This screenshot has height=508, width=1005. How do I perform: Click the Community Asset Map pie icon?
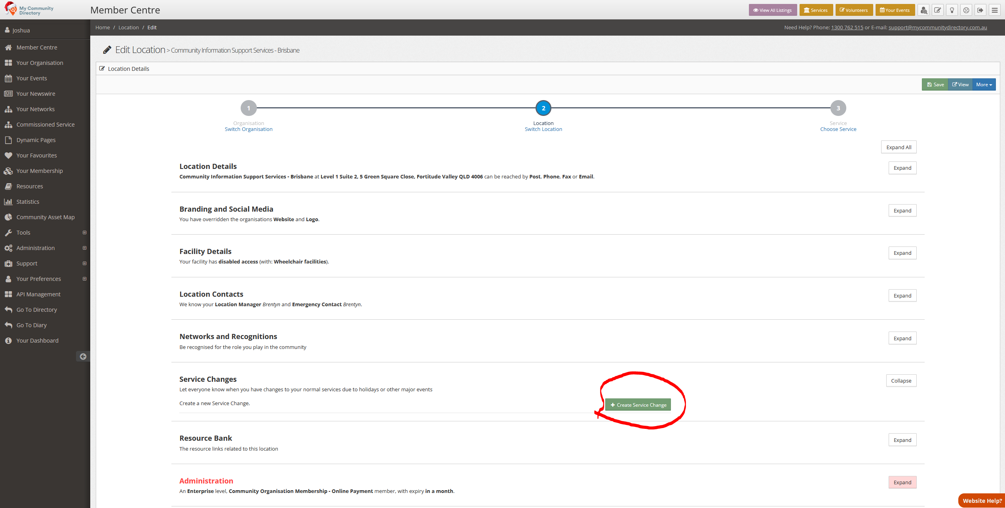click(9, 217)
